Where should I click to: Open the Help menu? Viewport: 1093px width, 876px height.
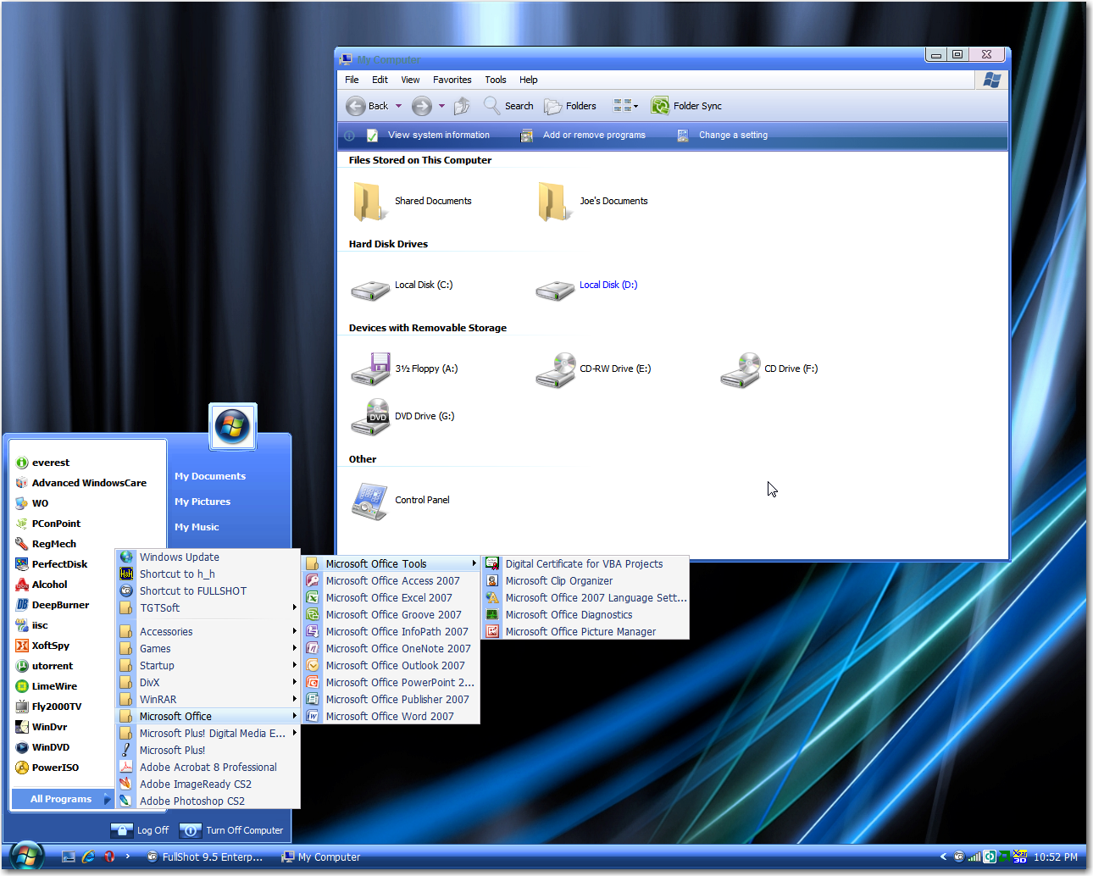[x=529, y=80]
